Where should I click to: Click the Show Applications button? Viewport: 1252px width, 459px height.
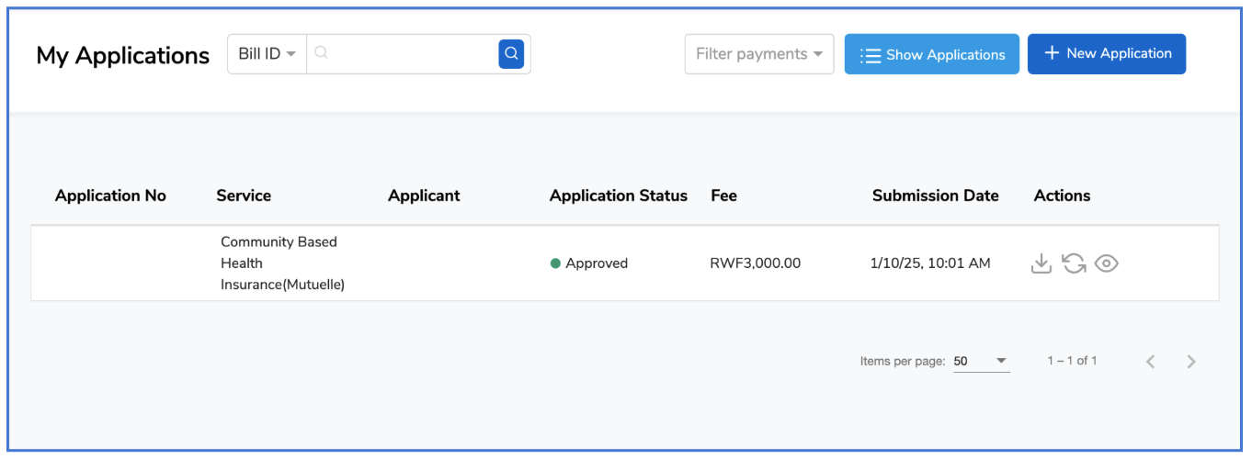click(x=932, y=54)
